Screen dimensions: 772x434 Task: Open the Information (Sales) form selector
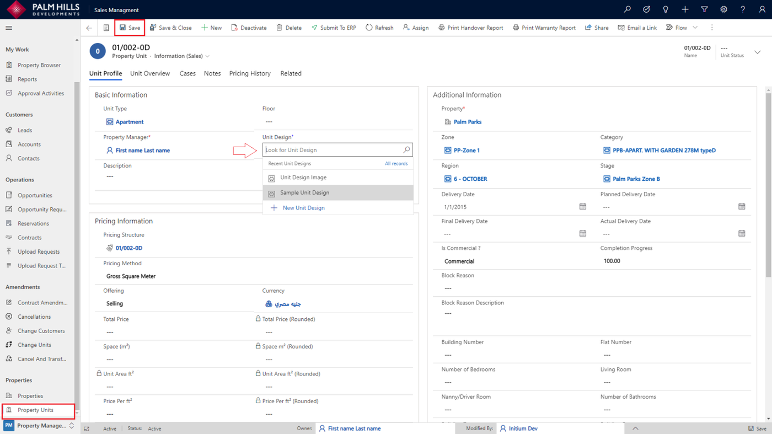[181, 56]
